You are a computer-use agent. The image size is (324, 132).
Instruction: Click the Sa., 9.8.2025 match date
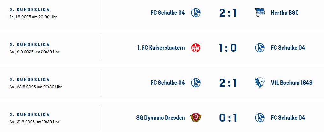34,52
